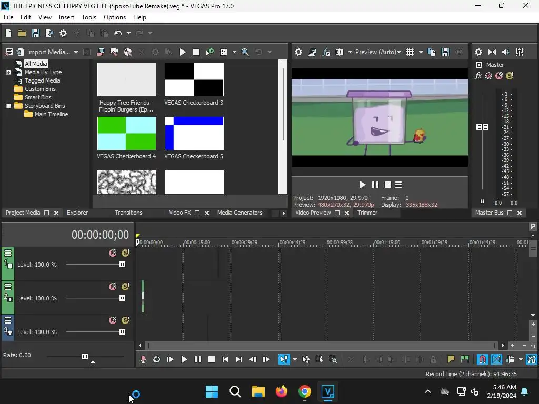
Task: Toggle Master fader channel lock
Action: 482,201
